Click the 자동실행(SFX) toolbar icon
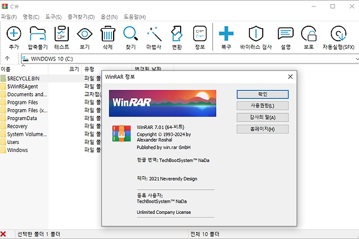359x239 pixels. tap(338, 34)
